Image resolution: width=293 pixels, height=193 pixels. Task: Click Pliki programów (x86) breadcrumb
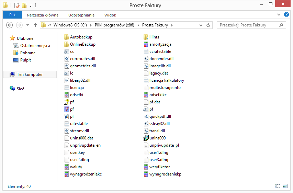click(x=114, y=25)
